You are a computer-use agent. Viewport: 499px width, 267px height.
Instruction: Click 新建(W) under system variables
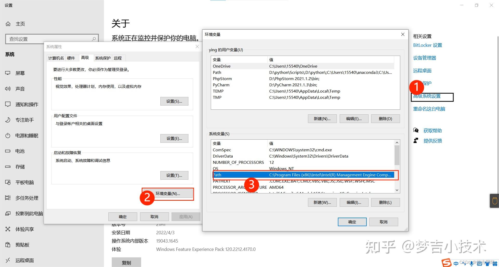[x=322, y=202]
